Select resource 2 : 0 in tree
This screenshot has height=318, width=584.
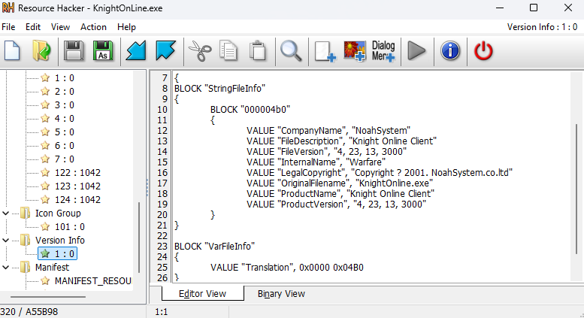coord(65,92)
